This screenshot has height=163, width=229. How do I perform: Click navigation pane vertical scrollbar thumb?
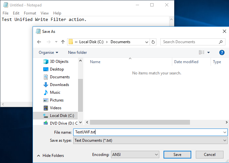click(x=80, y=95)
